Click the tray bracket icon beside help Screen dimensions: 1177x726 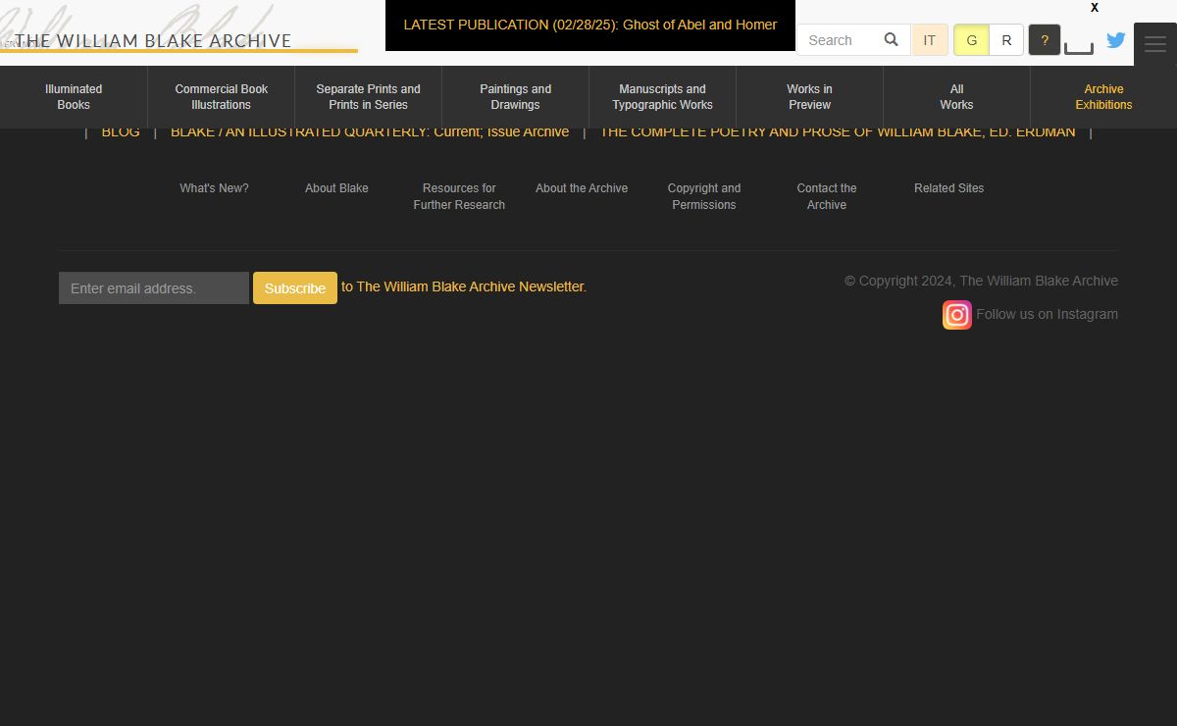(x=1078, y=47)
